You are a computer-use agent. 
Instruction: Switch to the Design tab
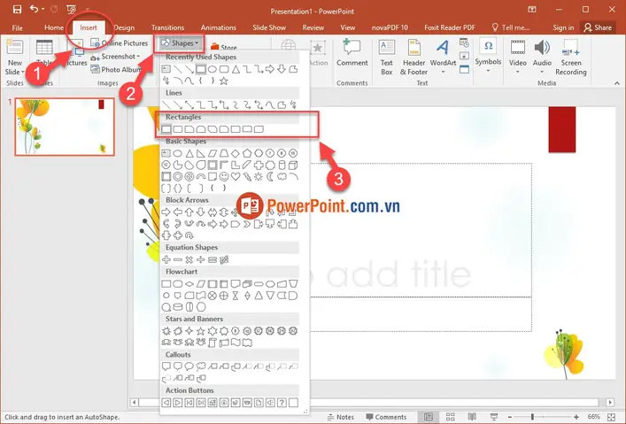(124, 27)
